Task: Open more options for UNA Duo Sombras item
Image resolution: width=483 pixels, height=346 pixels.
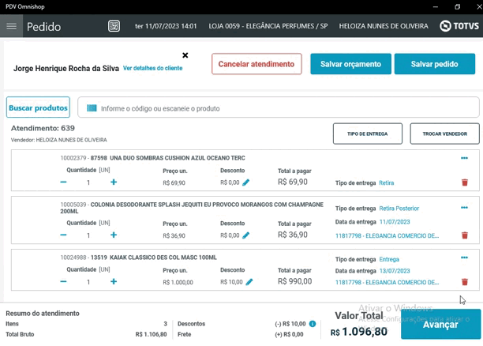Action: [x=464, y=158]
